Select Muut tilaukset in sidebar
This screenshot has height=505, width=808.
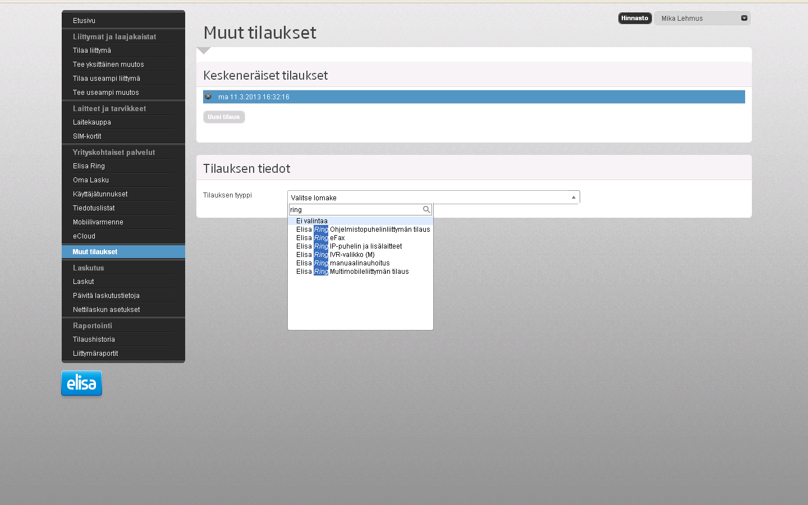tap(123, 252)
